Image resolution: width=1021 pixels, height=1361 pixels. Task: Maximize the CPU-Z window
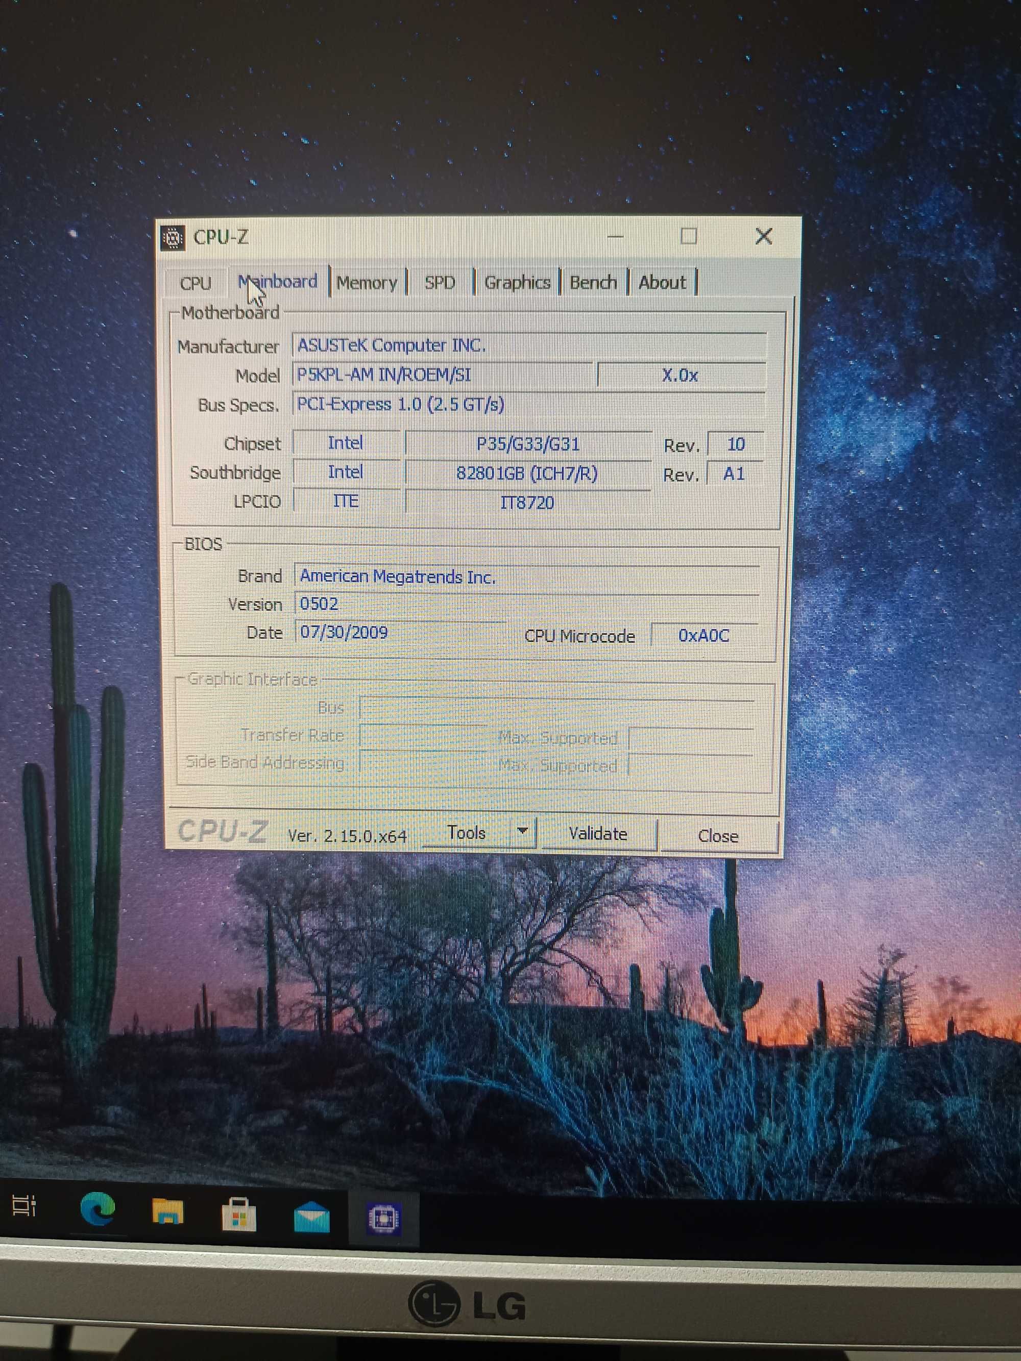click(689, 236)
